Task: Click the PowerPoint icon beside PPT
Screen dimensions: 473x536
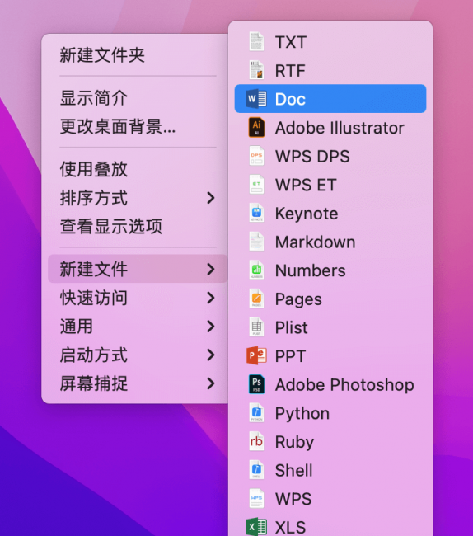Action: tap(256, 356)
